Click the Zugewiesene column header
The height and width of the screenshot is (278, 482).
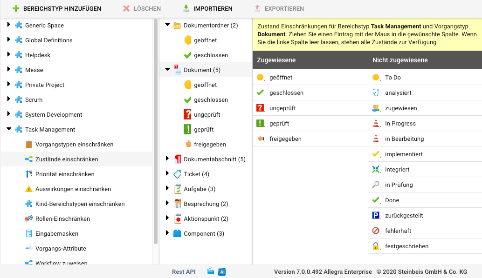276,60
